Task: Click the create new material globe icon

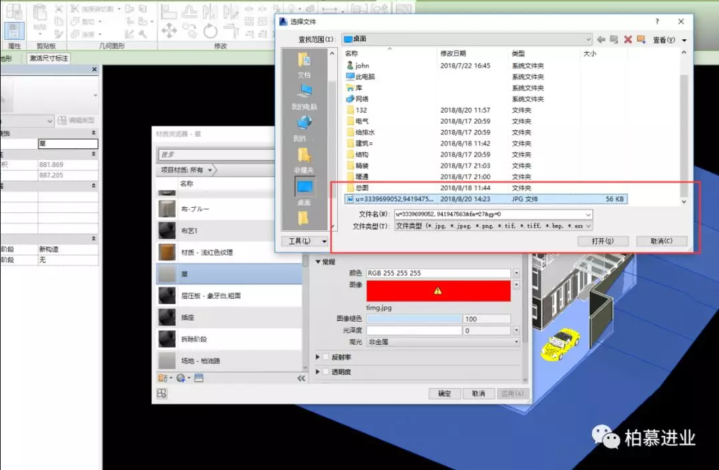Action: 181,378
